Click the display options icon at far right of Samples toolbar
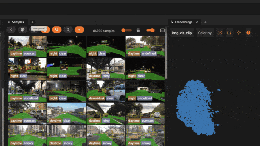 tap(162, 30)
